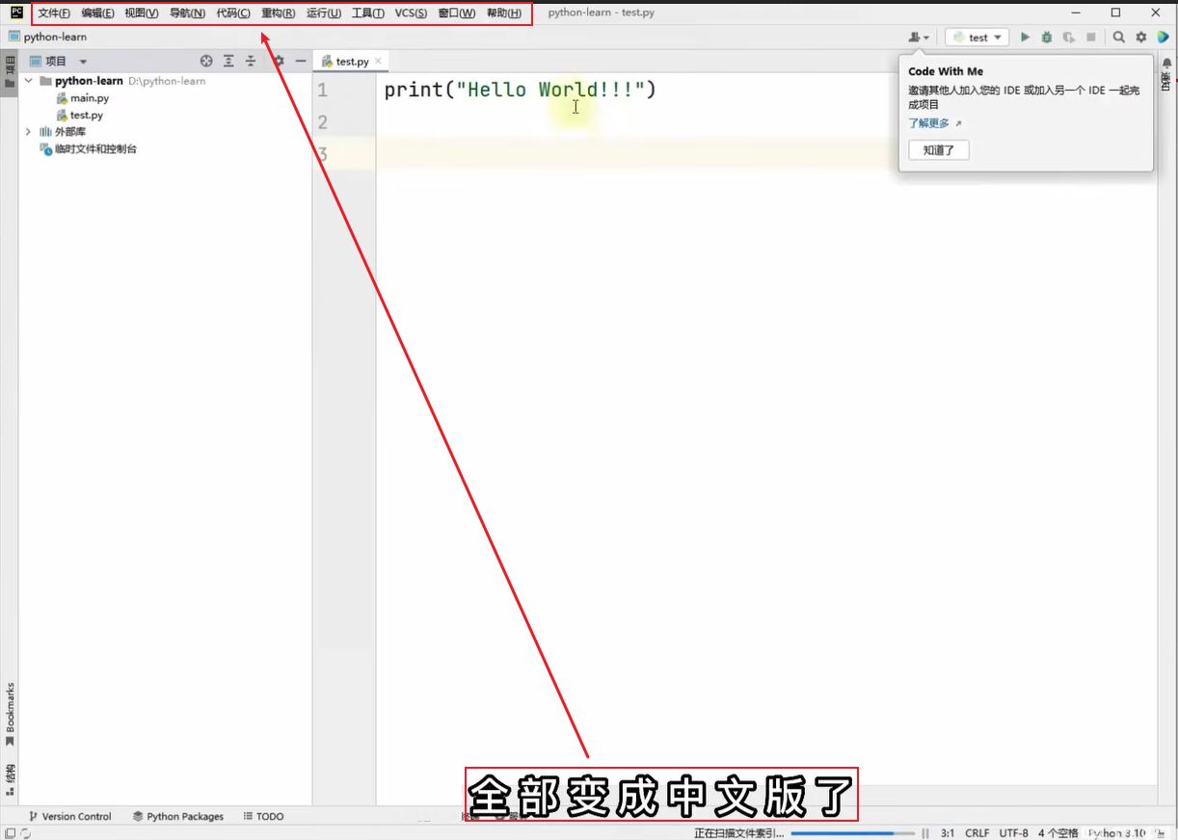Select main.py in the project tree

89,98
